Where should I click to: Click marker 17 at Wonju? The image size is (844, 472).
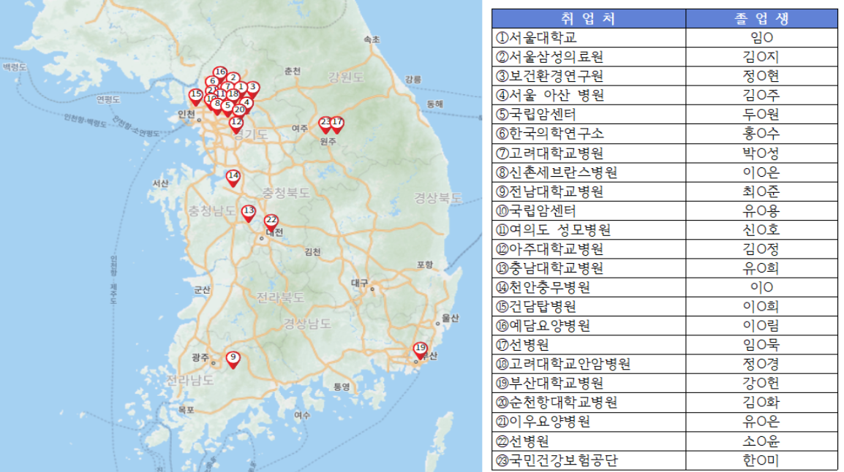[337, 123]
